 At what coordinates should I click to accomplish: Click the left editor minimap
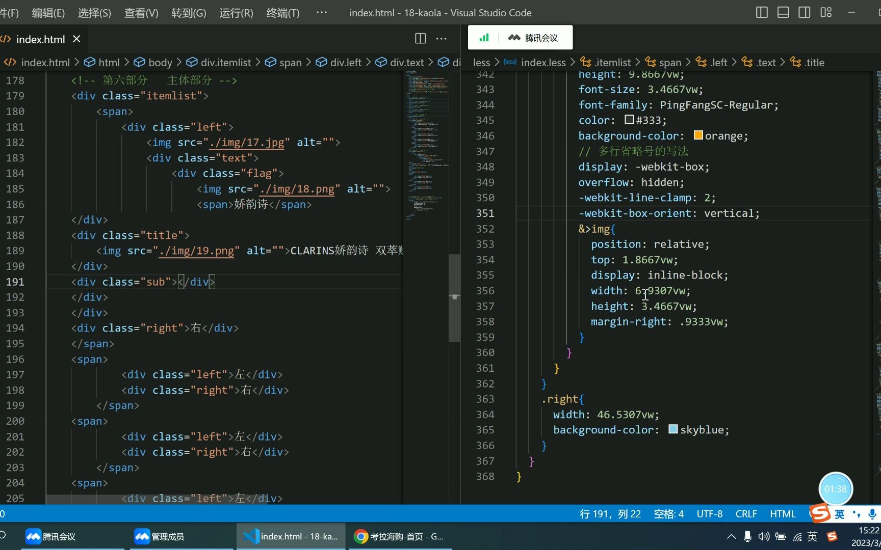[427, 145]
